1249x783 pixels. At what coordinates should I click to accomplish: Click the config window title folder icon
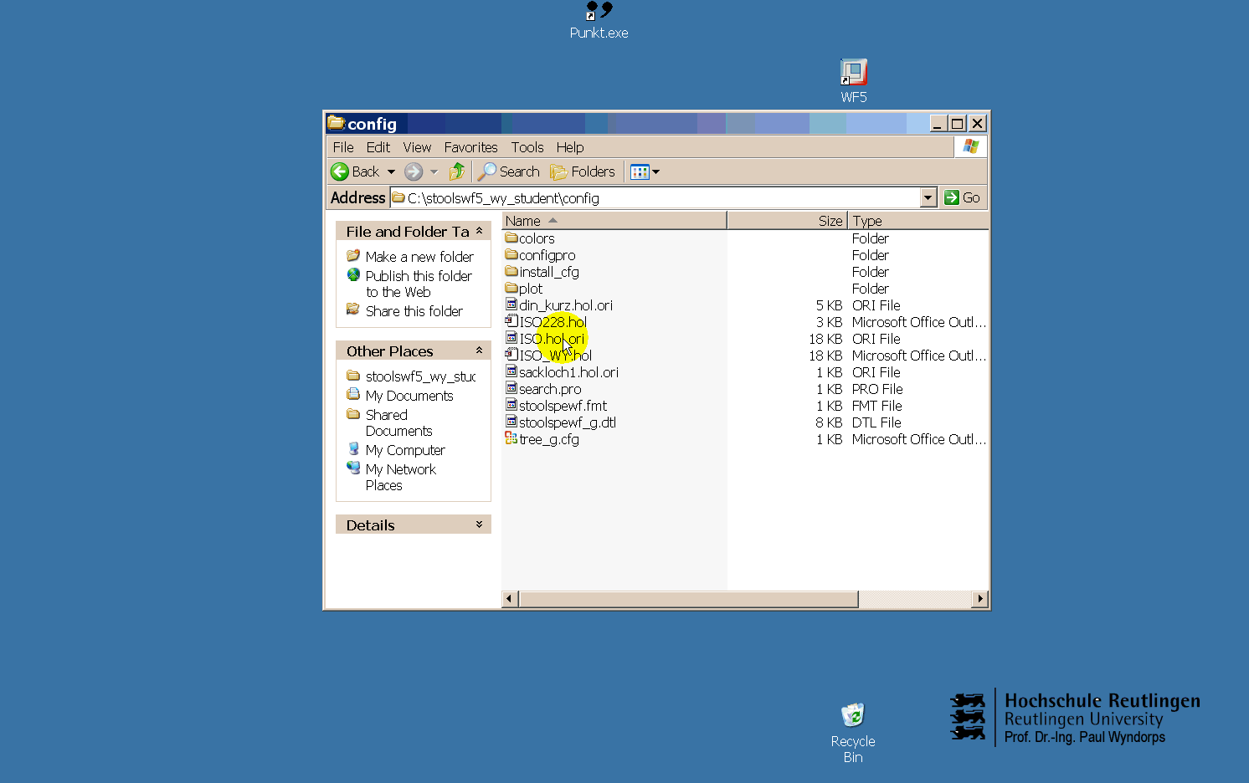pyautogui.click(x=337, y=123)
